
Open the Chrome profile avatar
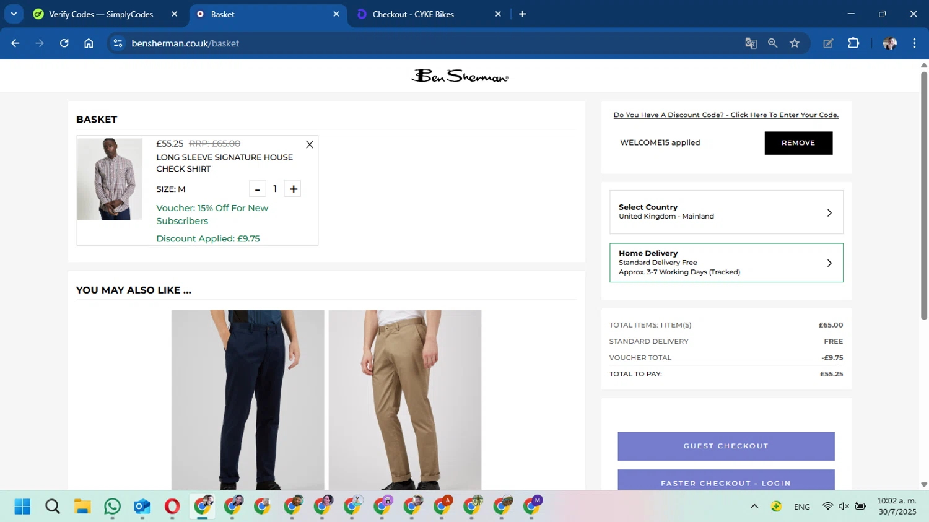[889, 43]
